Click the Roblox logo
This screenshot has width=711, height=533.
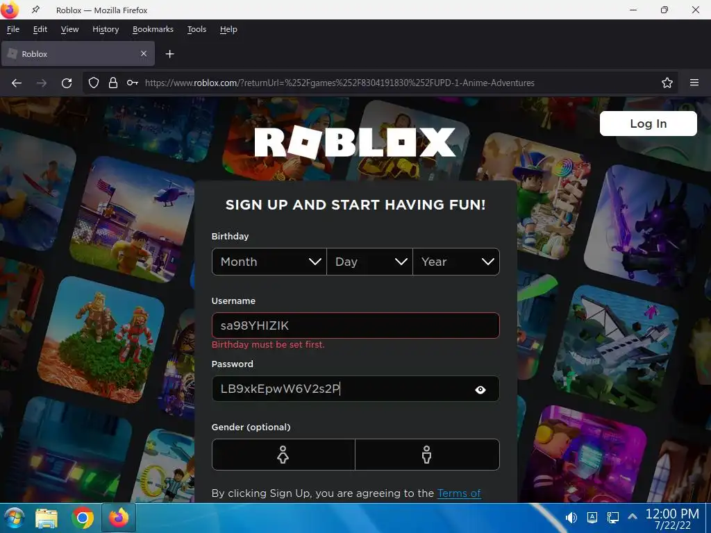[x=355, y=143]
